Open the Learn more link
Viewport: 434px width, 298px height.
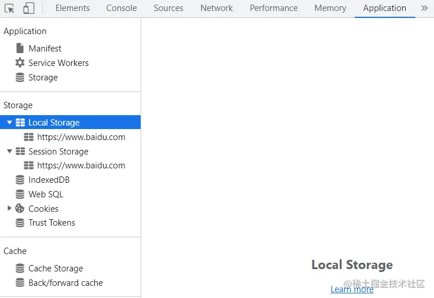click(352, 289)
